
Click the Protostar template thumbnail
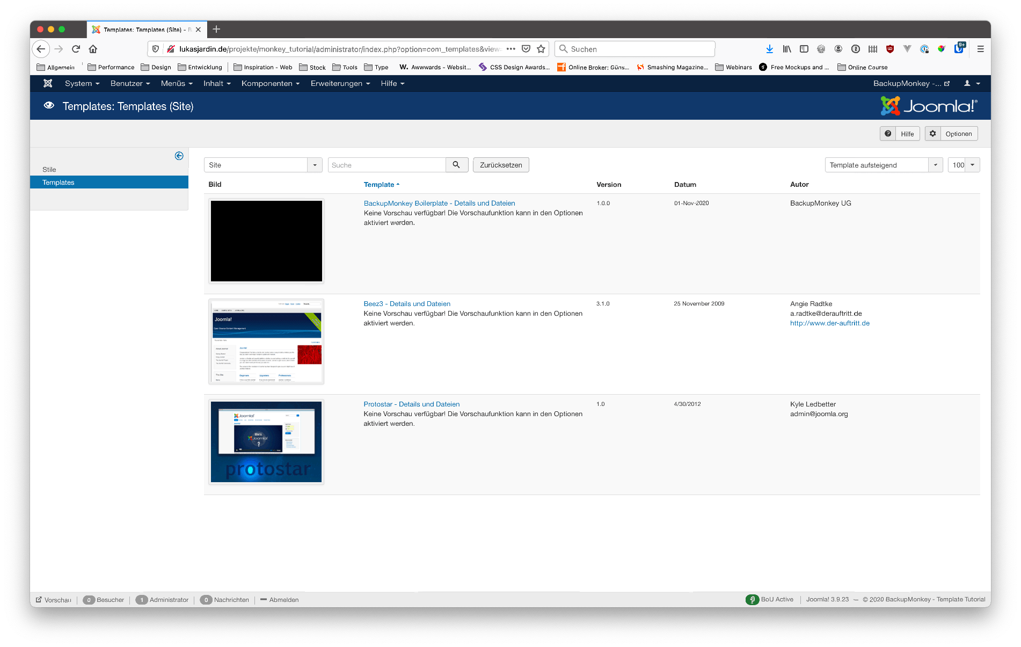coord(266,442)
